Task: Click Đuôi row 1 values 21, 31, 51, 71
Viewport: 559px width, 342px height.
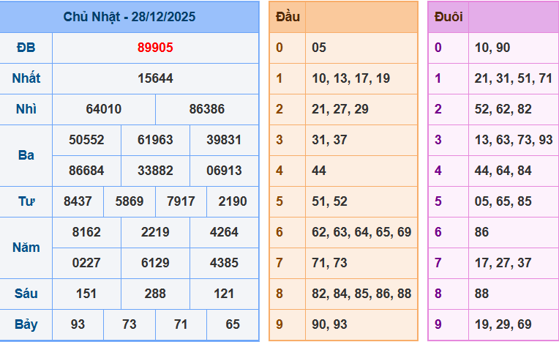Action: coord(514,78)
